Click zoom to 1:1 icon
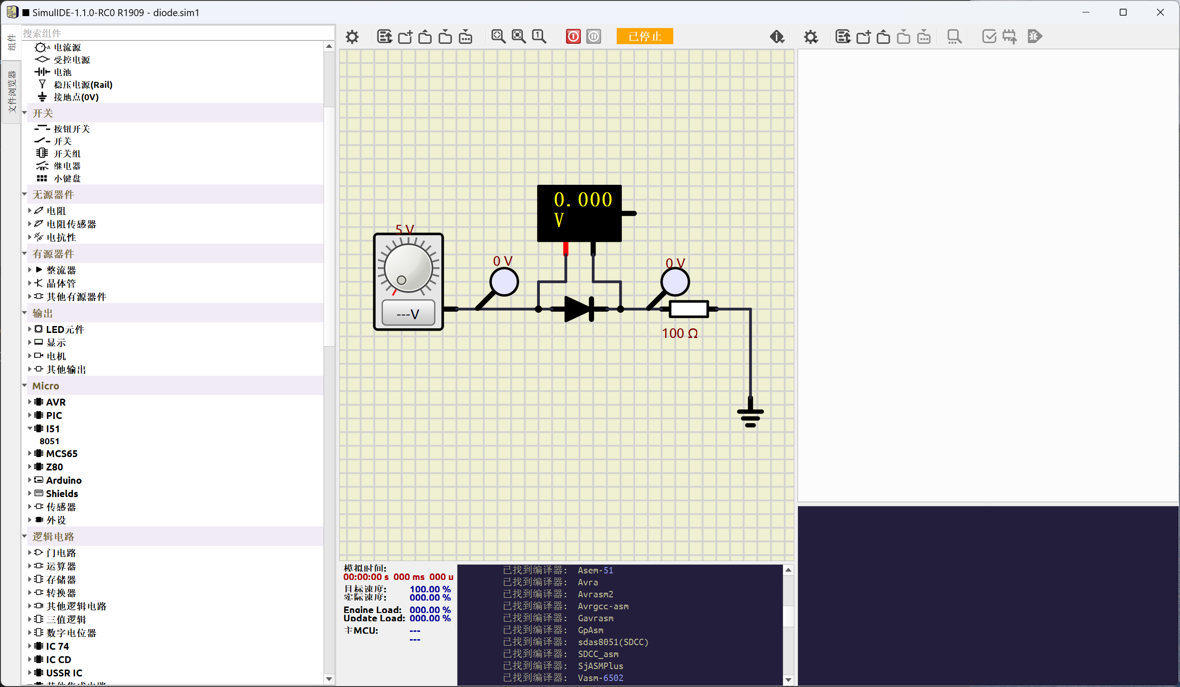The image size is (1180, 687). pos(538,36)
